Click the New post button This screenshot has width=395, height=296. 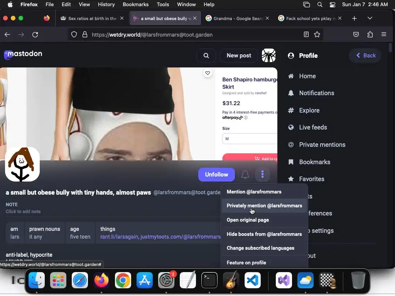coord(239,55)
